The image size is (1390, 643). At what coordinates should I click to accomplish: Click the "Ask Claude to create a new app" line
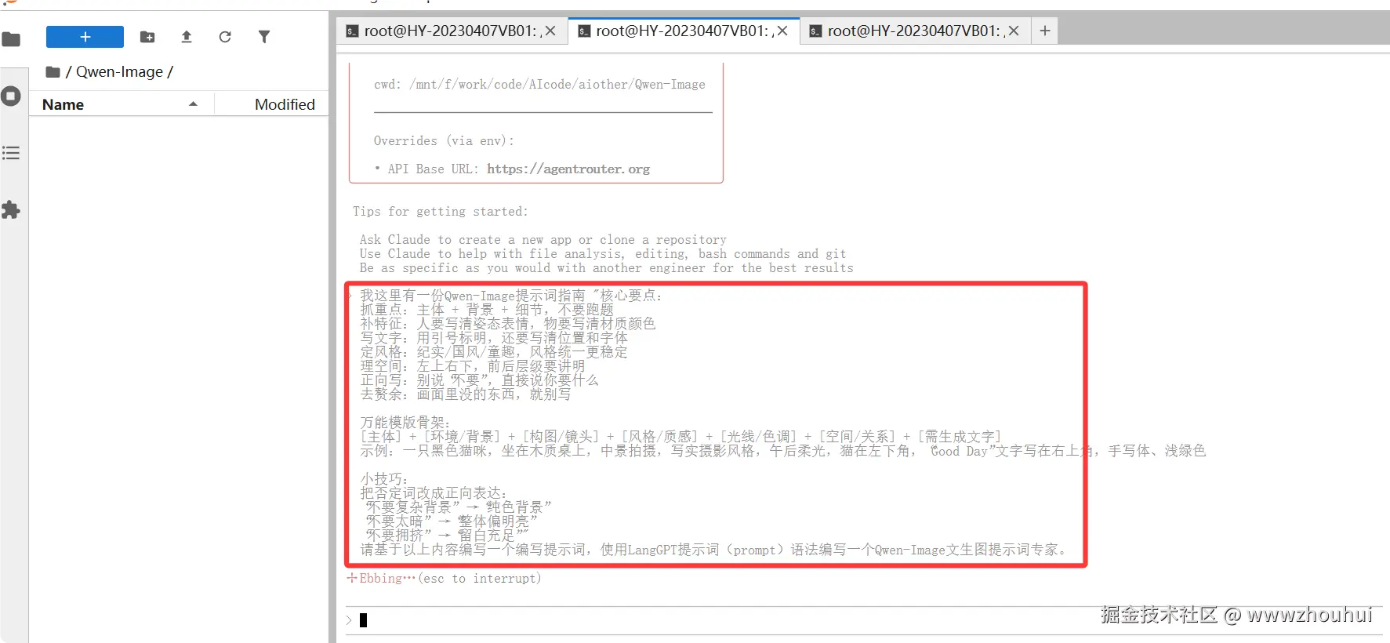click(x=543, y=240)
